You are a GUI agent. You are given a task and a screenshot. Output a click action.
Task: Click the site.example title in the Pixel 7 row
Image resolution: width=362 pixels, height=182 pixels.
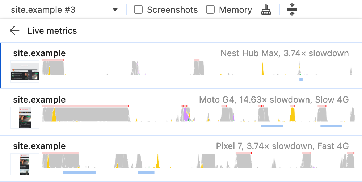click(39, 146)
